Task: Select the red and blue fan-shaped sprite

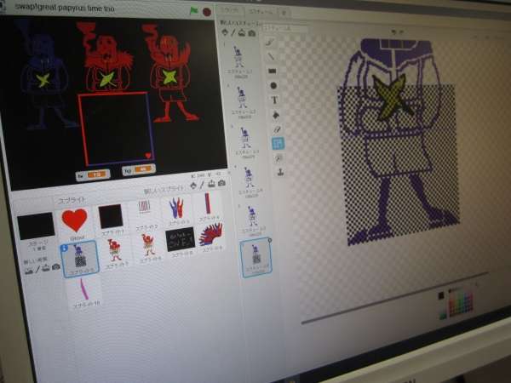Action: (212, 237)
